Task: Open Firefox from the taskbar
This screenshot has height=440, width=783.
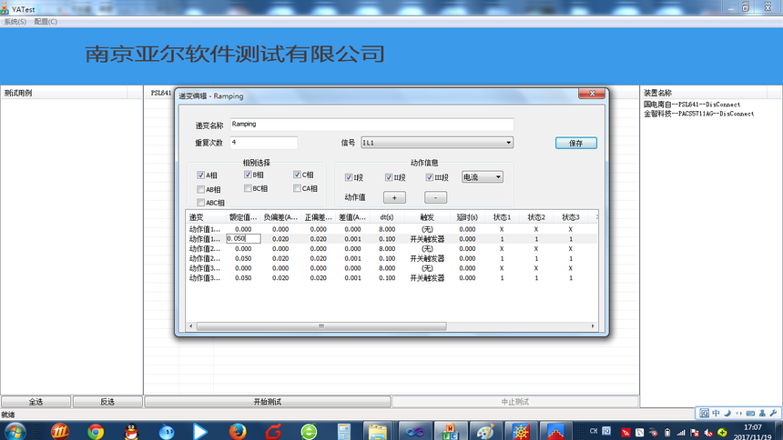Action: click(239, 431)
